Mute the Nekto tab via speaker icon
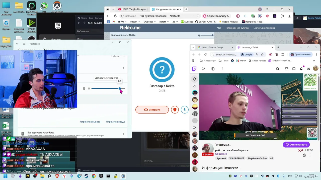Screen dimensions: 321x180 click(x=178, y=9)
